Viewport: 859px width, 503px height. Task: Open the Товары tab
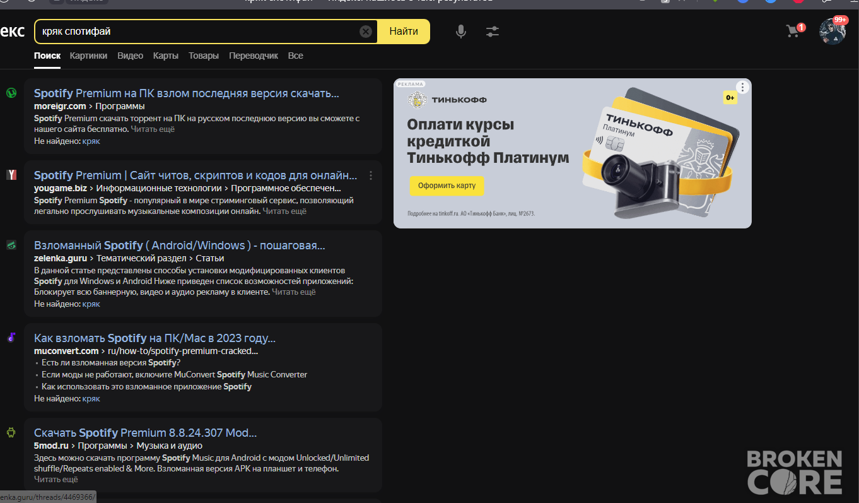(x=204, y=56)
